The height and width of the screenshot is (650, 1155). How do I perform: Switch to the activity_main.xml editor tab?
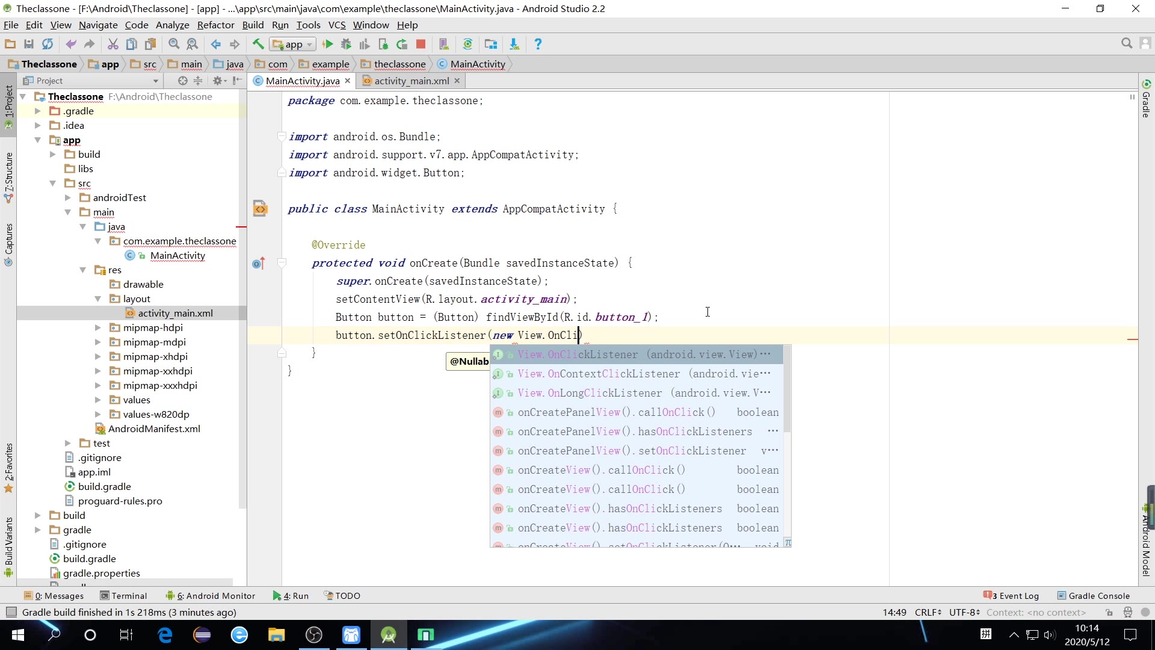tap(411, 81)
